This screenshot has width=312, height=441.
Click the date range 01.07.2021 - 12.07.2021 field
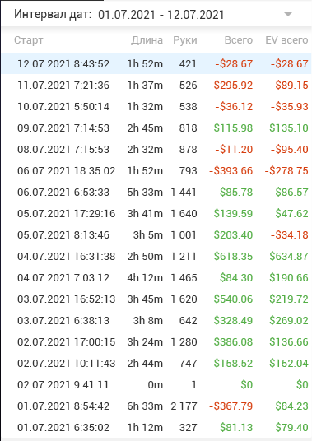pyautogui.click(x=161, y=14)
